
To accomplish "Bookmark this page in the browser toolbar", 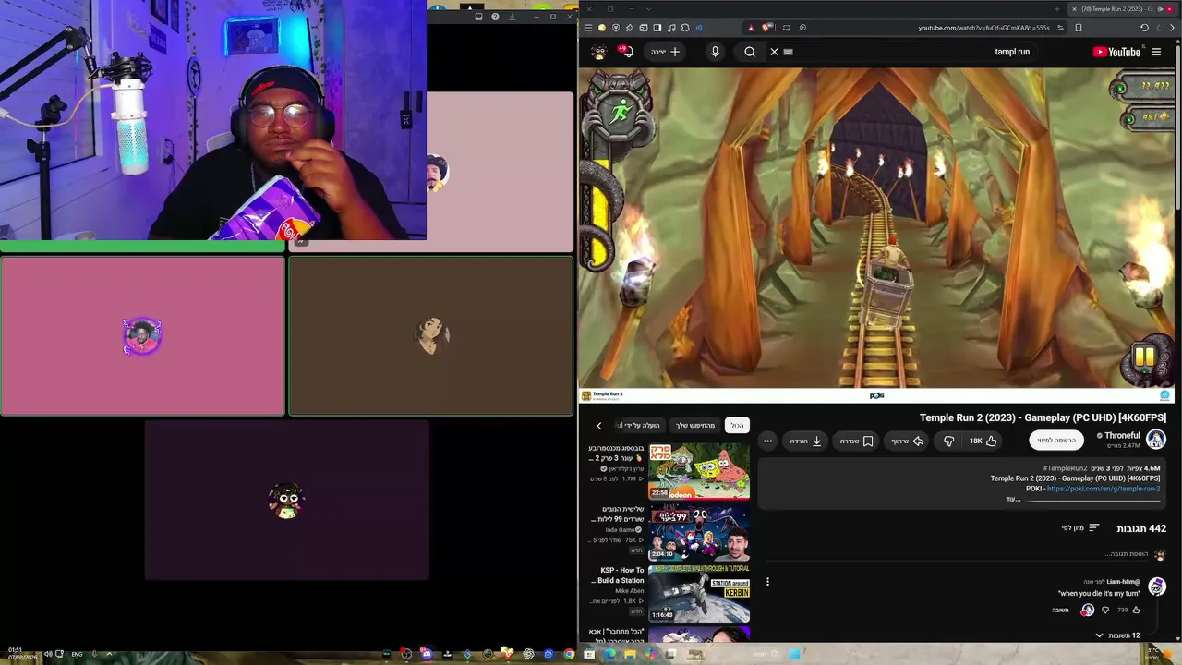I will click(x=1078, y=28).
